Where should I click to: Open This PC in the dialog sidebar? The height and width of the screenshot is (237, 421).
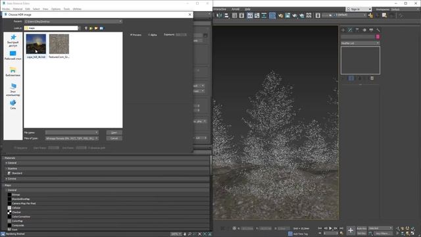[13, 90]
